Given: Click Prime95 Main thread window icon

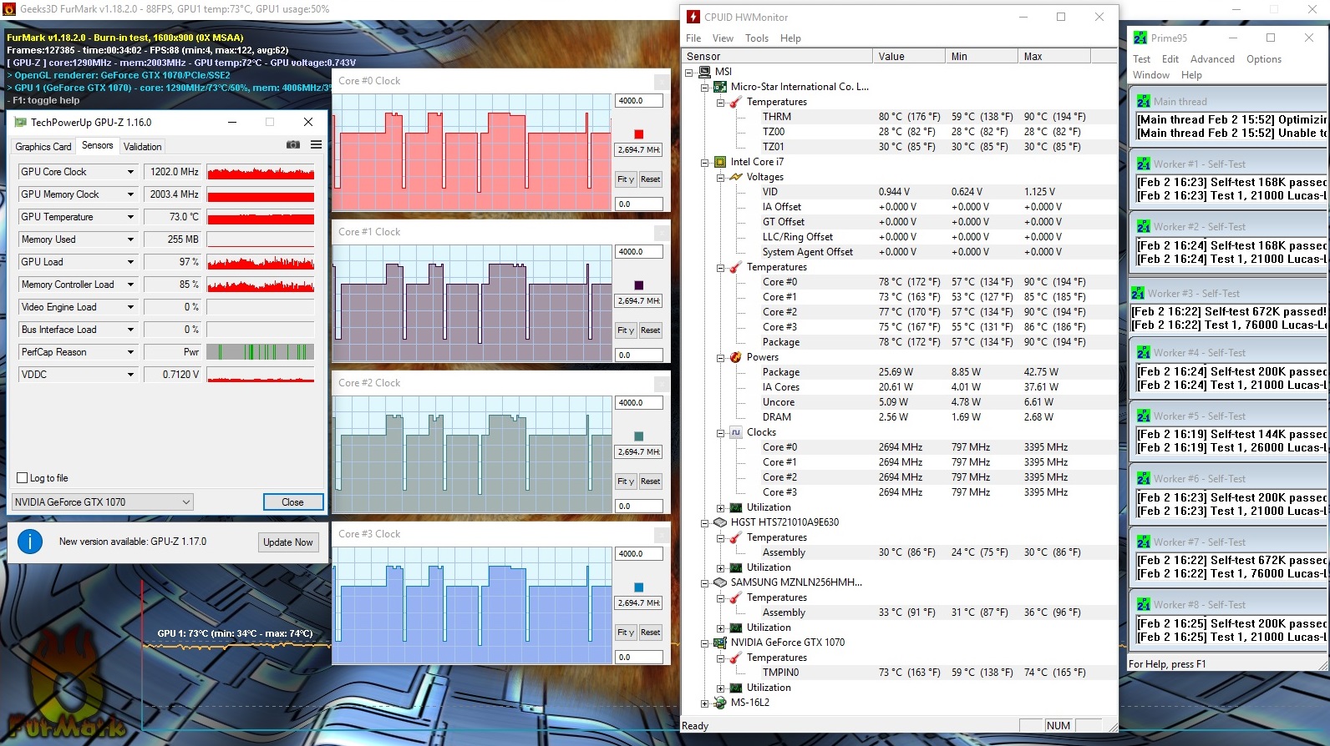Looking at the screenshot, I should click(1144, 102).
